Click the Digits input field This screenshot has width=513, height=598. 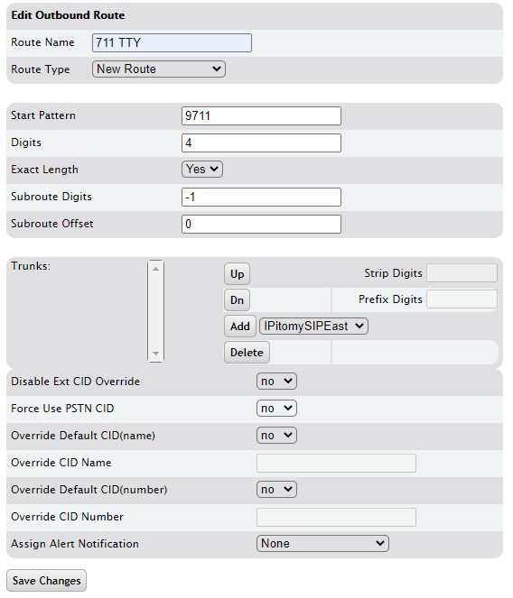(x=261, y=143)
